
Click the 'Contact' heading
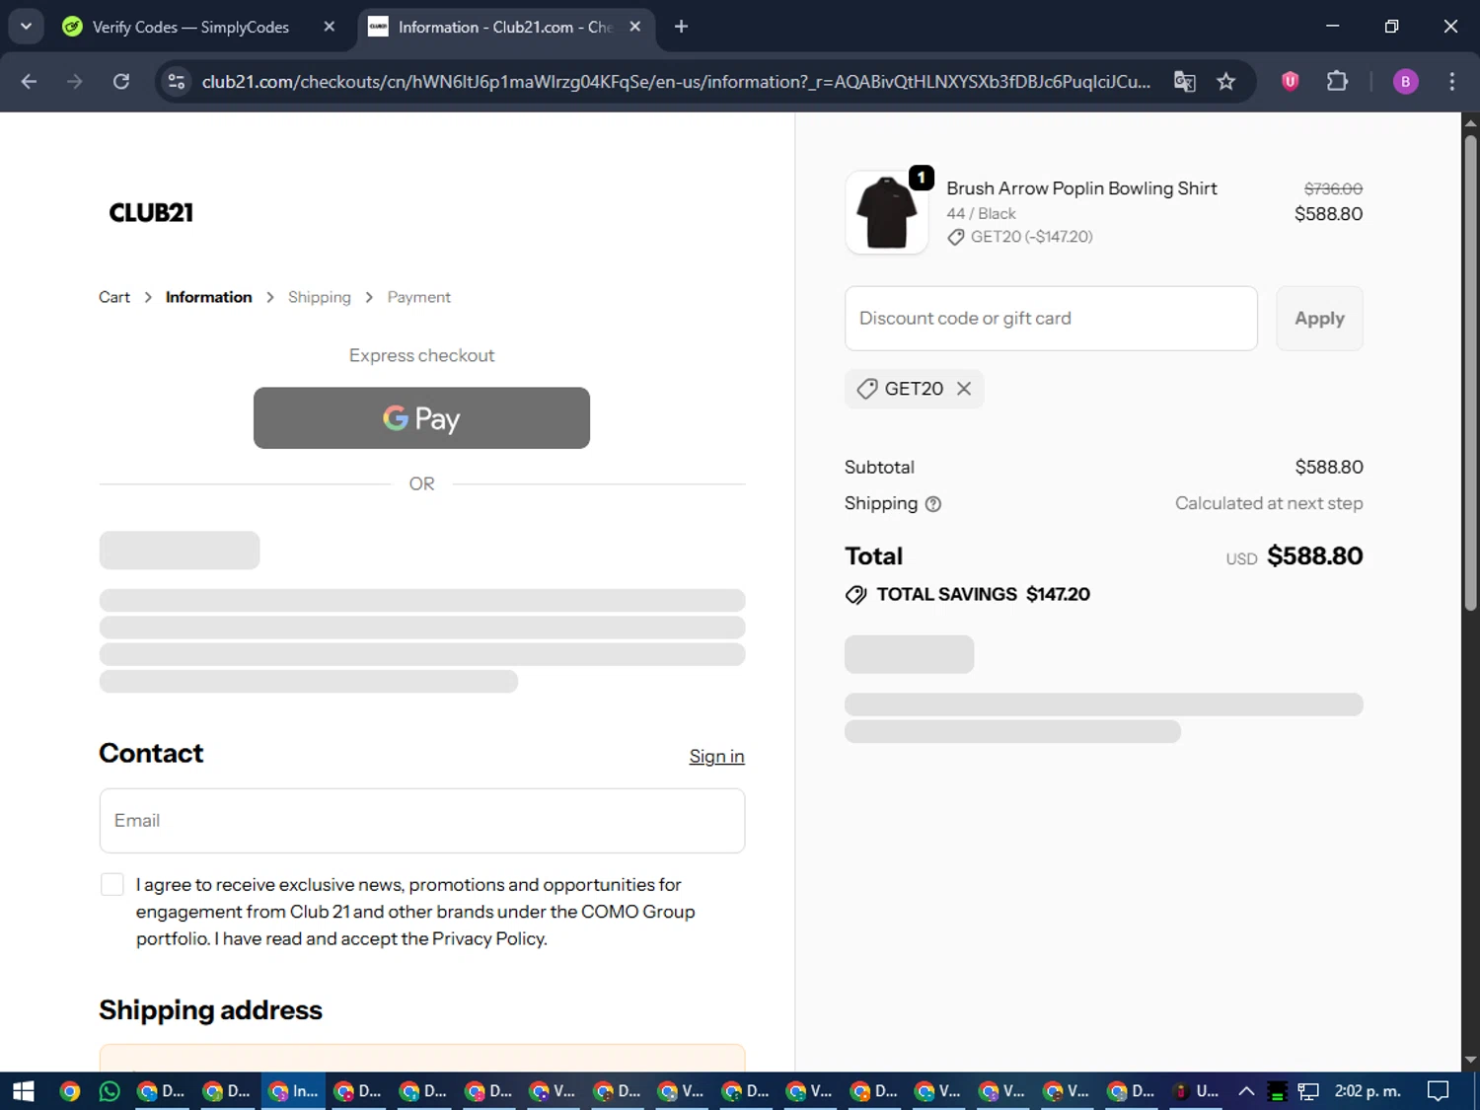(151, 754)
